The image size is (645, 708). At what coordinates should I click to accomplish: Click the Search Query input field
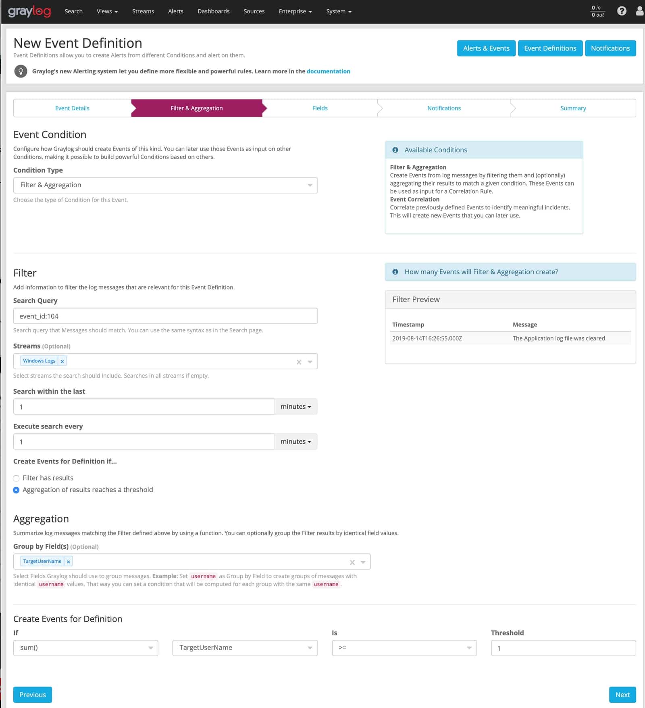tap(165, 316)
